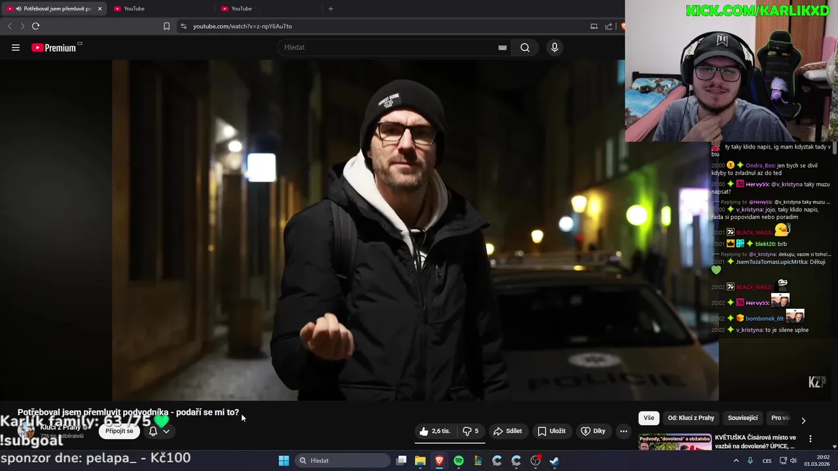Screen dimensions: 838x471
Task: Share this page via address bar share icon
Action: (609, 26)
